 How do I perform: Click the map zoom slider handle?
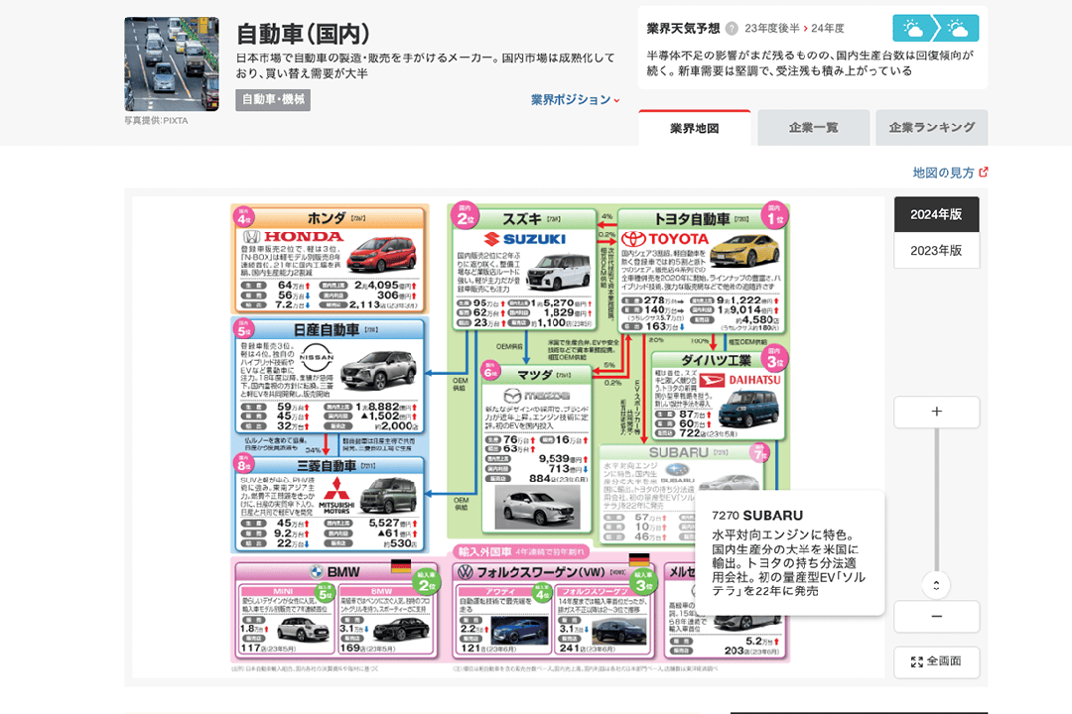[936, 584]
